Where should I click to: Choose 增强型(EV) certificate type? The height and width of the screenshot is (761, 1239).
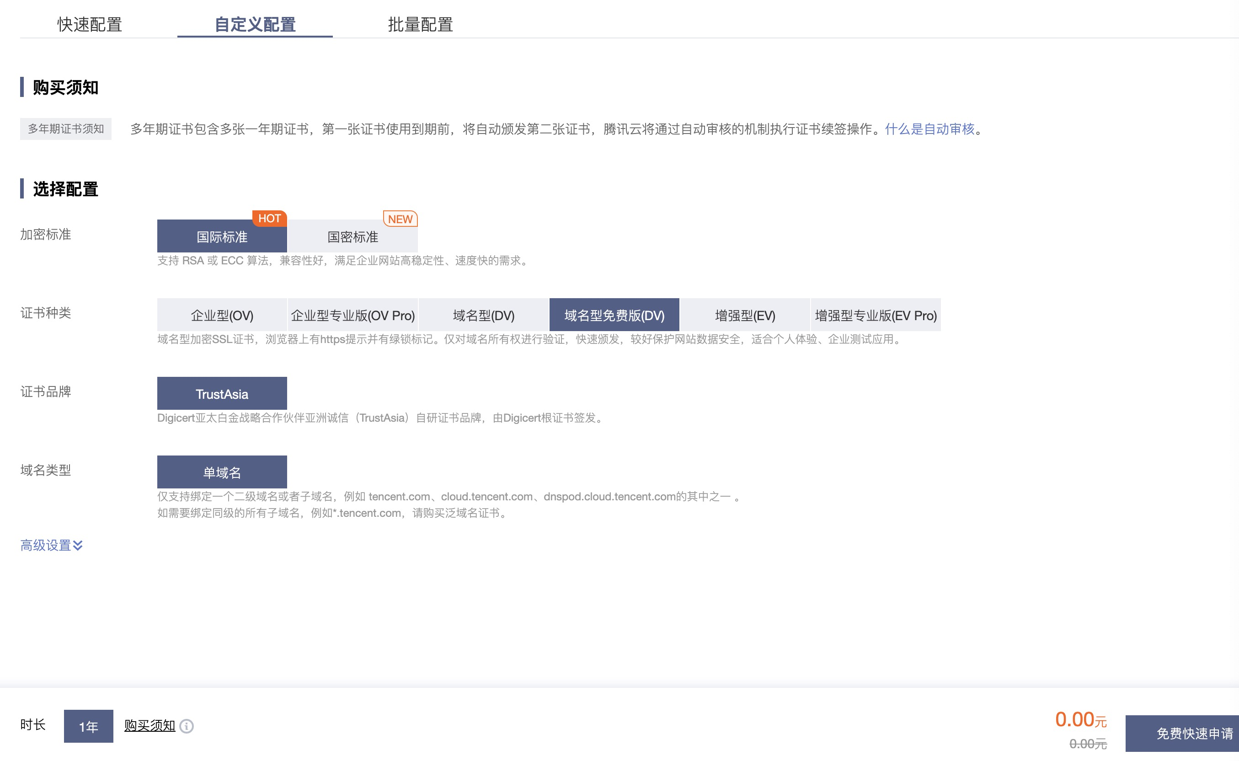[x=745, y=316]
